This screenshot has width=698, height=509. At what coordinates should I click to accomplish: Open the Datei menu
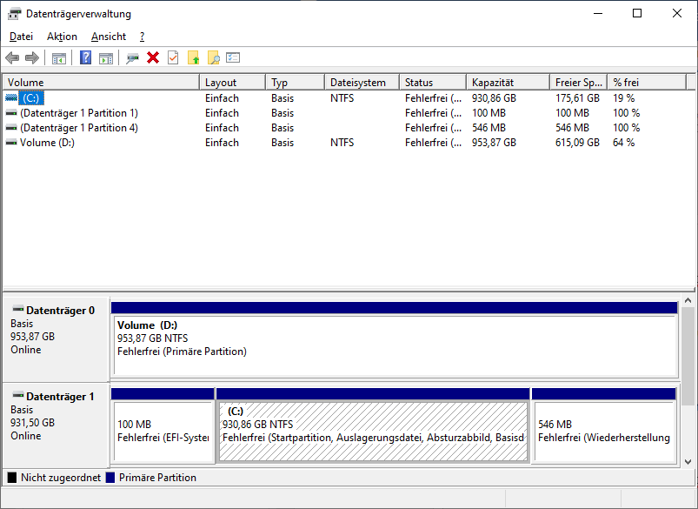[22, 37]
